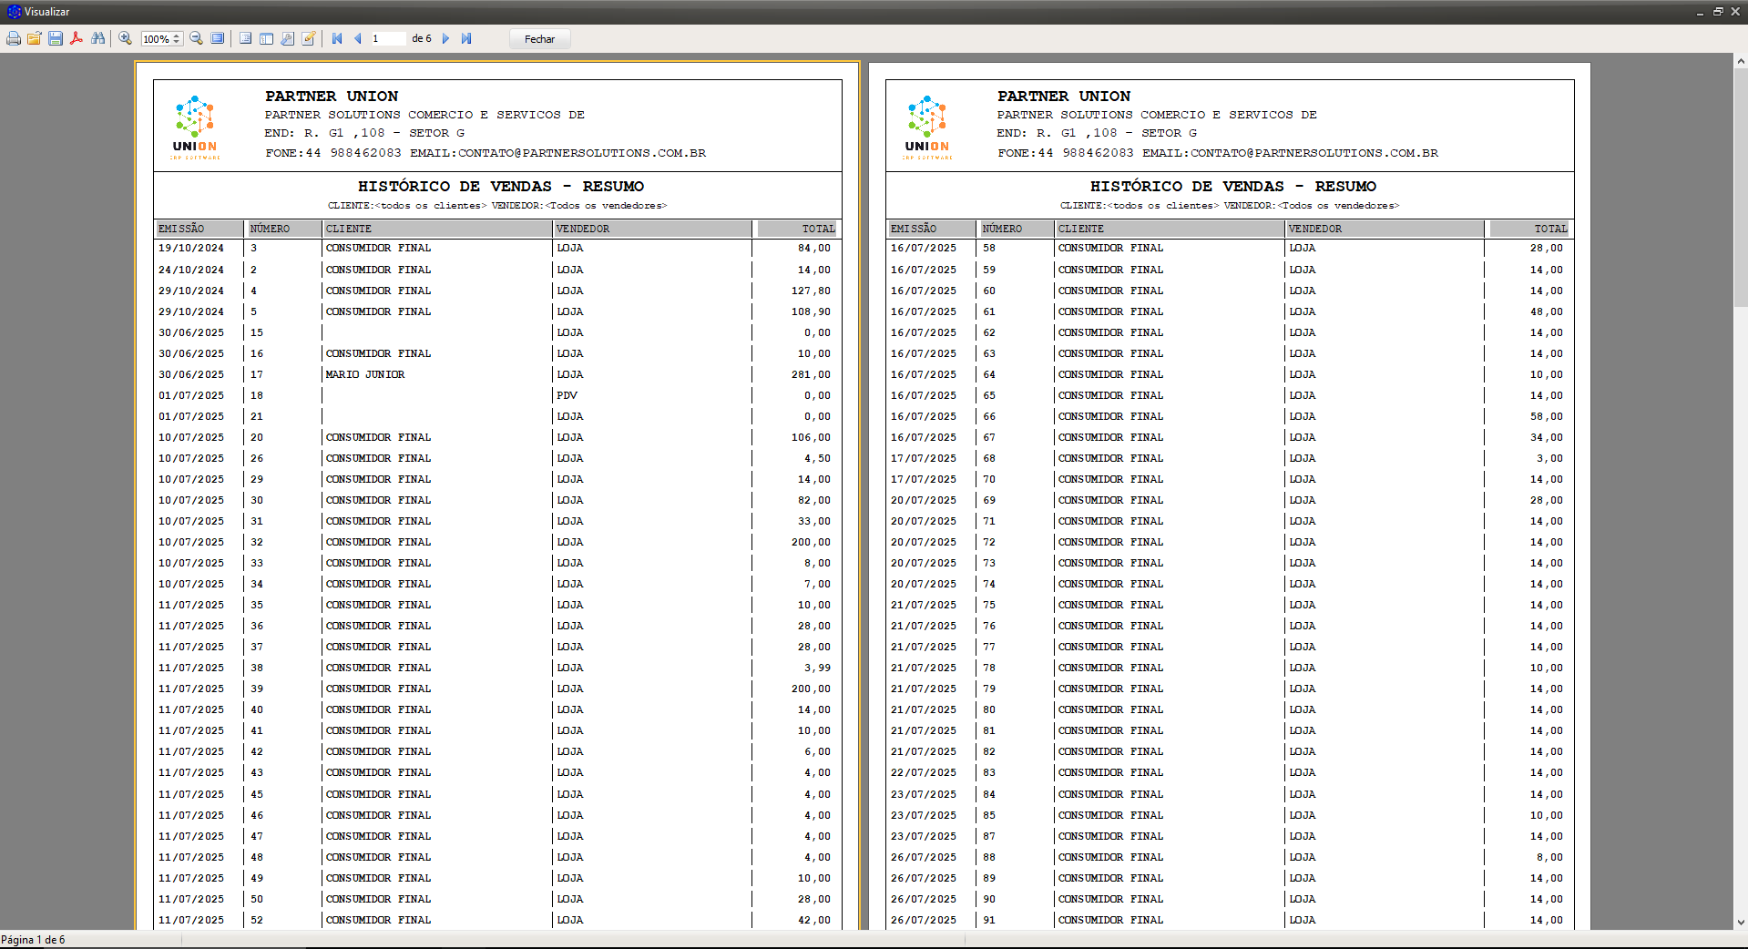Click the zoom percentage stepper arrows
Screen dimensions: 1748x949
tap(177, 38)
